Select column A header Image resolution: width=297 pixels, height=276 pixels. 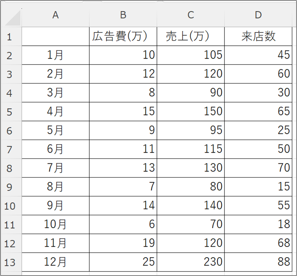click(55, 15)
